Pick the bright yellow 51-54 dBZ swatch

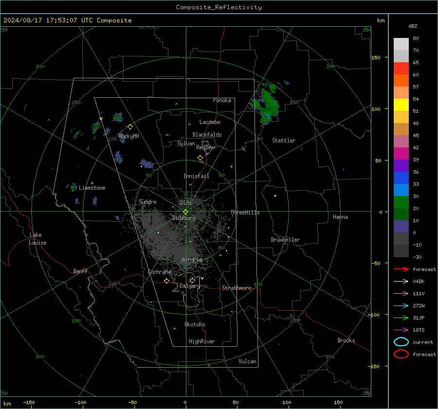click(x=401, y=105)
